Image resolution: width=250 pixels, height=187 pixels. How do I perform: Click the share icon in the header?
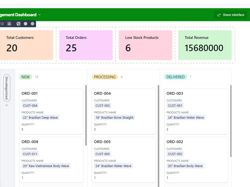[x=219, y=15]
